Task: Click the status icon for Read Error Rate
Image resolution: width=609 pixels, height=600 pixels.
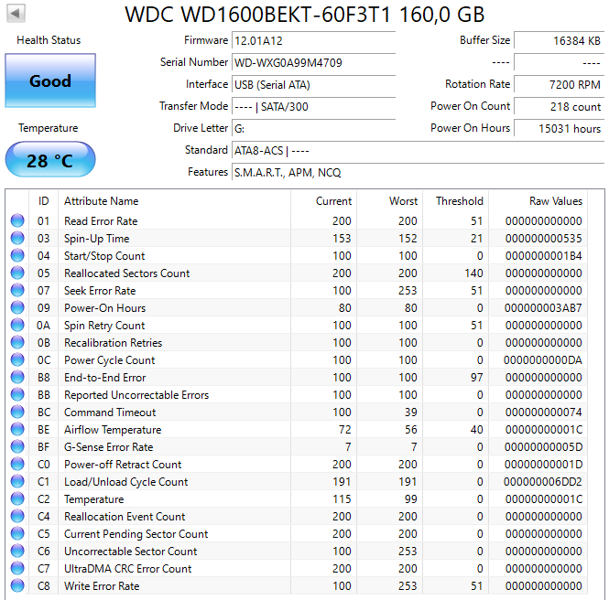Action: (x=17, y=221)
